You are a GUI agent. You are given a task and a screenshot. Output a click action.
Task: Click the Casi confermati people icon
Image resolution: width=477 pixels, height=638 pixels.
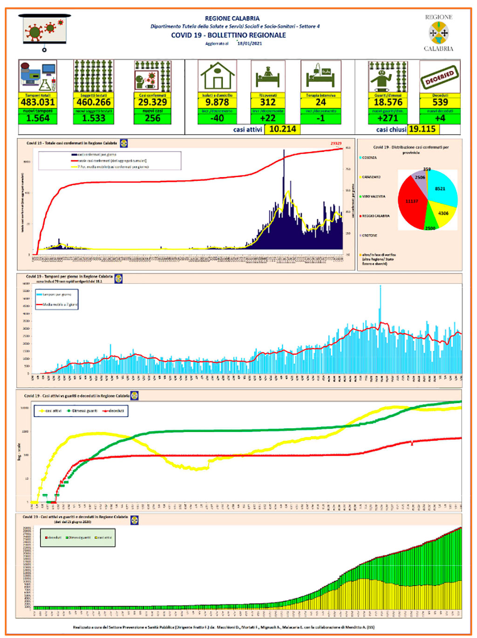[152, 76]
